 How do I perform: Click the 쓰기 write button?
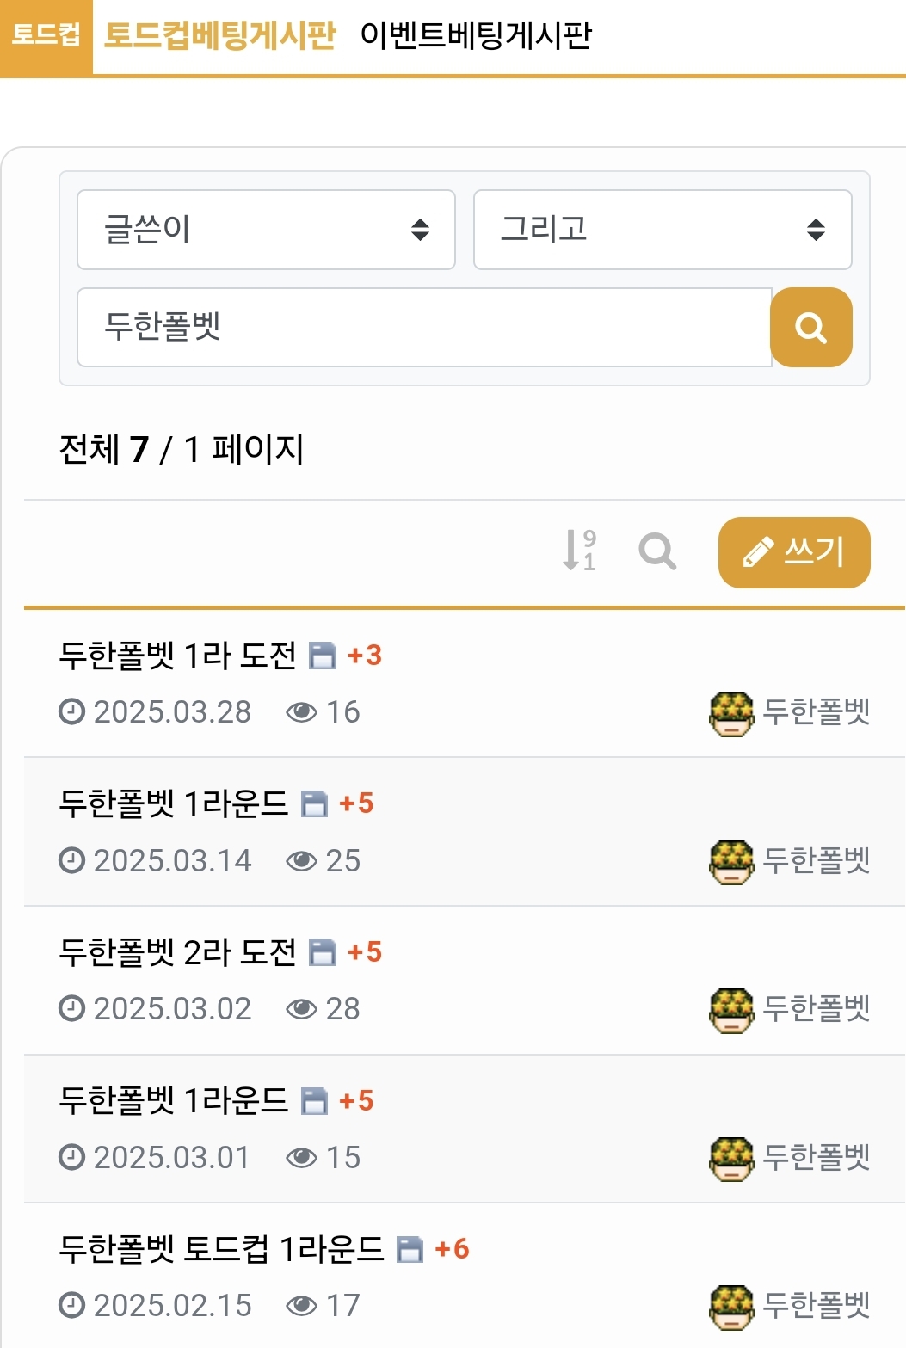point(794,552)
